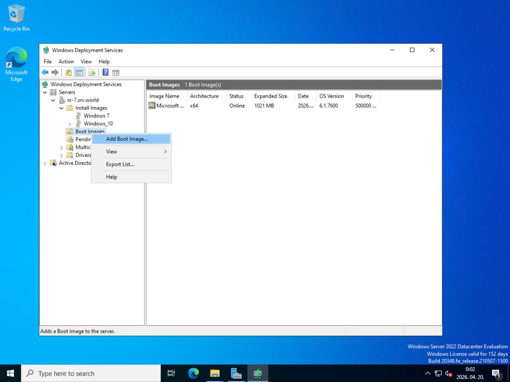Click the Export List toolbar icon

(92, 72)
